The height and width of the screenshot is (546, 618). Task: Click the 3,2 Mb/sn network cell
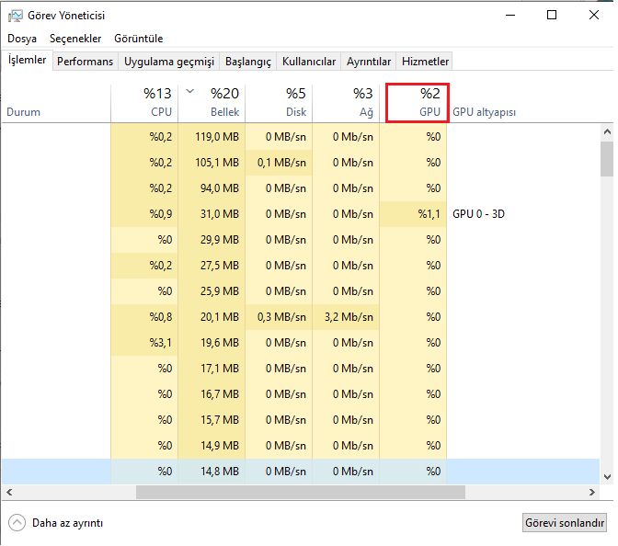tap(346, 317)
